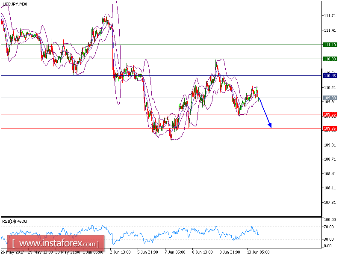The image size is (342, 257).
Task: Click the 26 May 2017 axis label
Action: coord(12,252)
